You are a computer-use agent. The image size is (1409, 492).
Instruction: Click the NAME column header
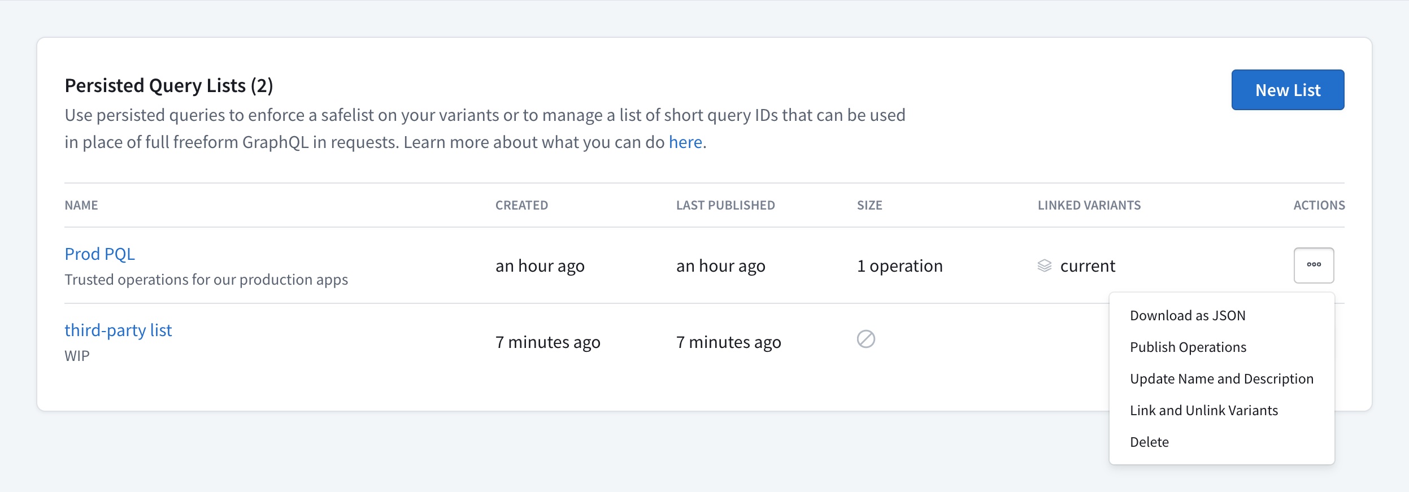point(81,205)
